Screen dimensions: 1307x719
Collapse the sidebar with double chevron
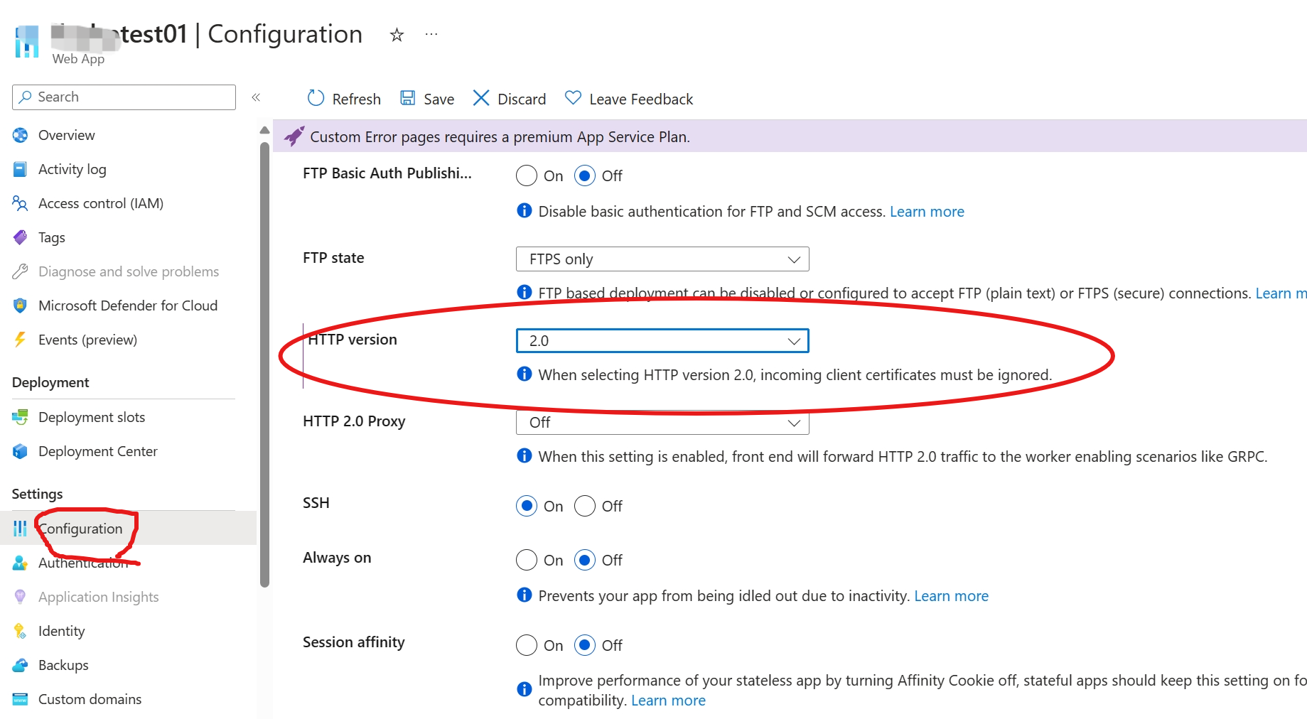pos(256,97)
